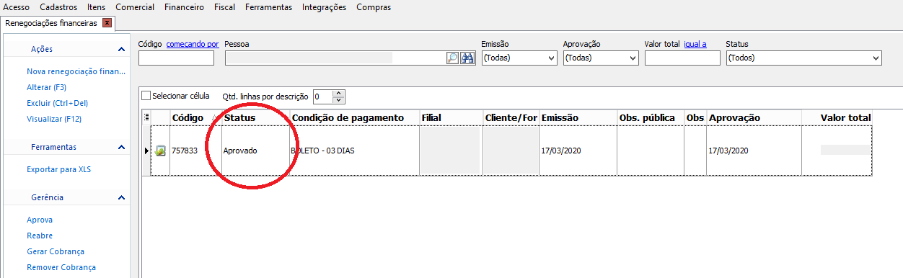Select the code cell 757833
Screen dimensions: 903x278
[195, 151]
